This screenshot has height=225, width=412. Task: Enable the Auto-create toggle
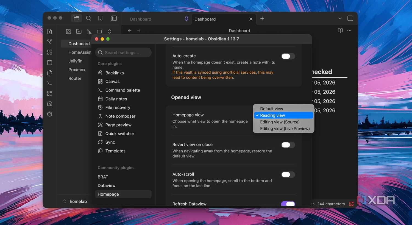coord(288,56)
